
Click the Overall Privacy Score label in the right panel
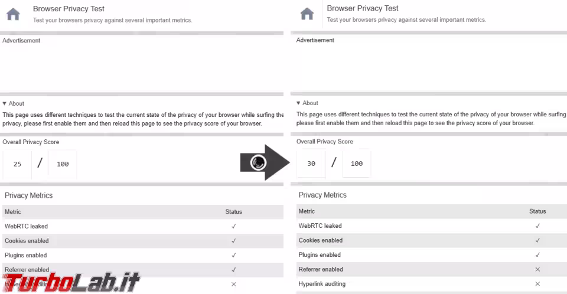point(325,142)
